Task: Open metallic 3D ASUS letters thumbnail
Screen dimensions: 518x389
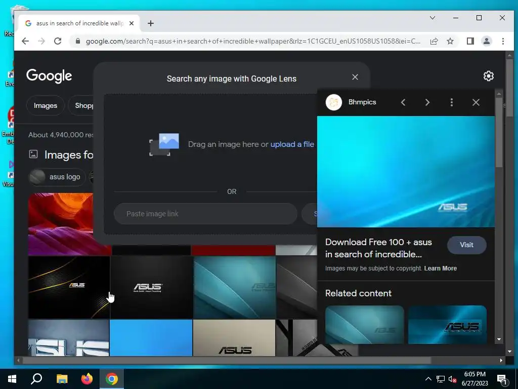Action: tap(68, 338)
